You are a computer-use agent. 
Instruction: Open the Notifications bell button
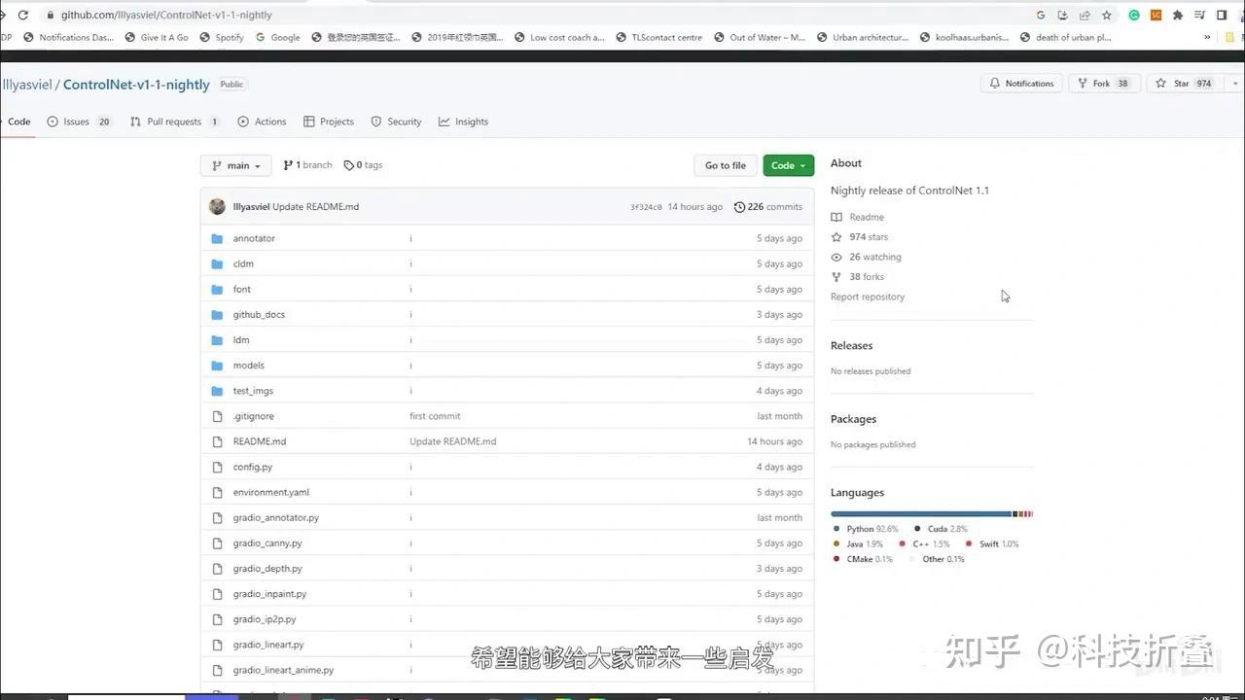[x=1021, y=84]
